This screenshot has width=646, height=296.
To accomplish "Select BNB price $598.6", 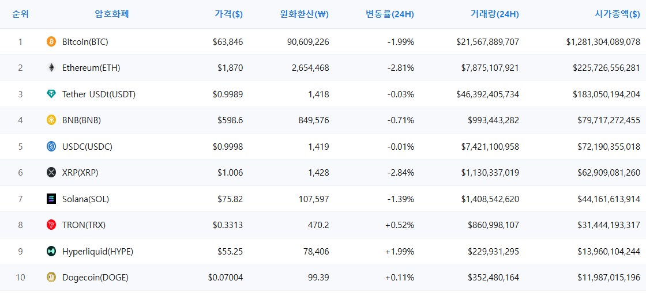I will coord(230,120).
